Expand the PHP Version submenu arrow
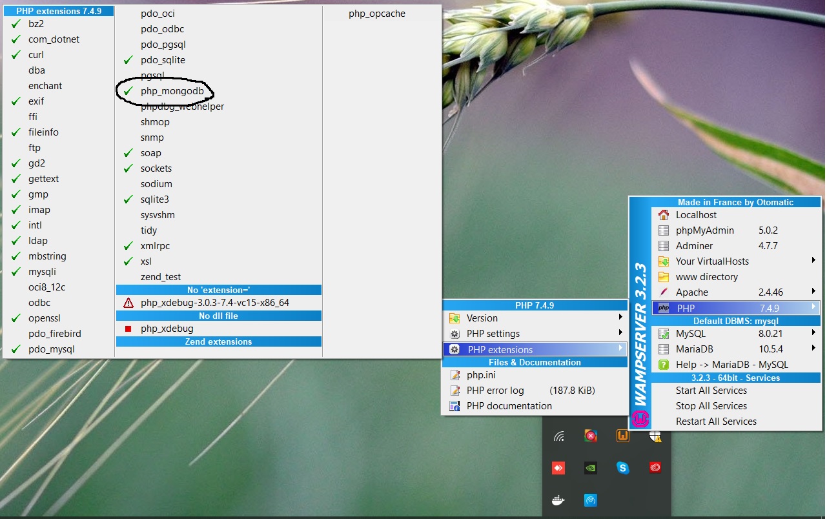 pyautogui.click(x=620, y=318)
